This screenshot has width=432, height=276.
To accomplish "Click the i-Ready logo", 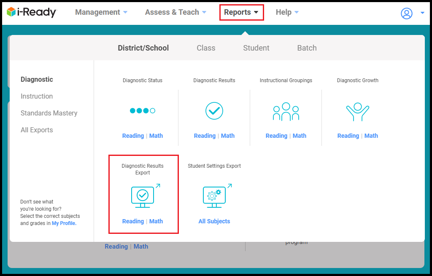I will 32,12.
